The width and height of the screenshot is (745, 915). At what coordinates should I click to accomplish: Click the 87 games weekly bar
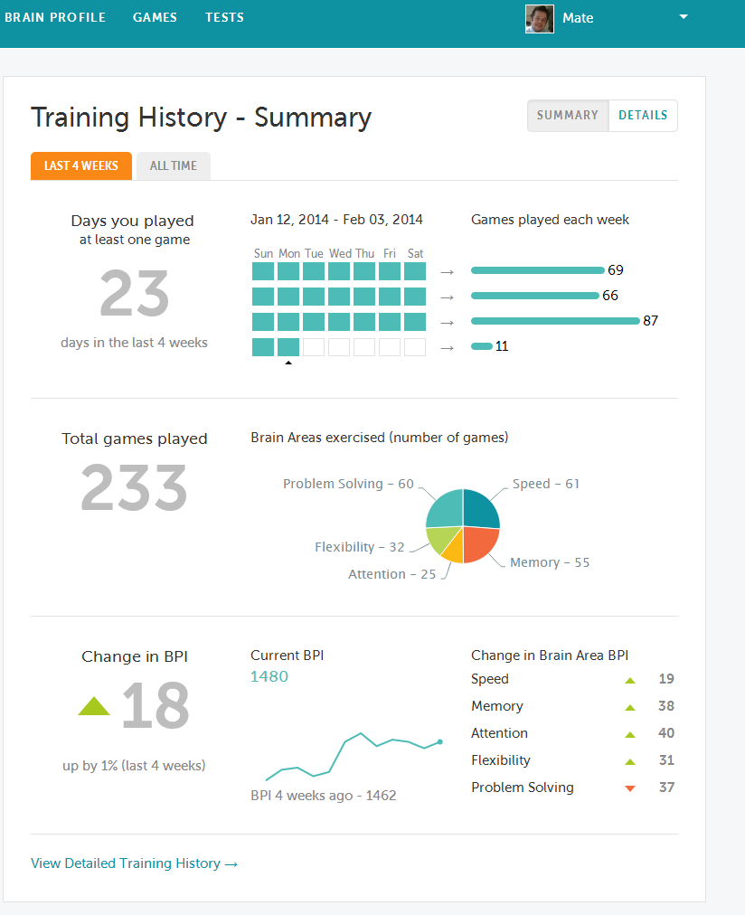pos(555,321)
